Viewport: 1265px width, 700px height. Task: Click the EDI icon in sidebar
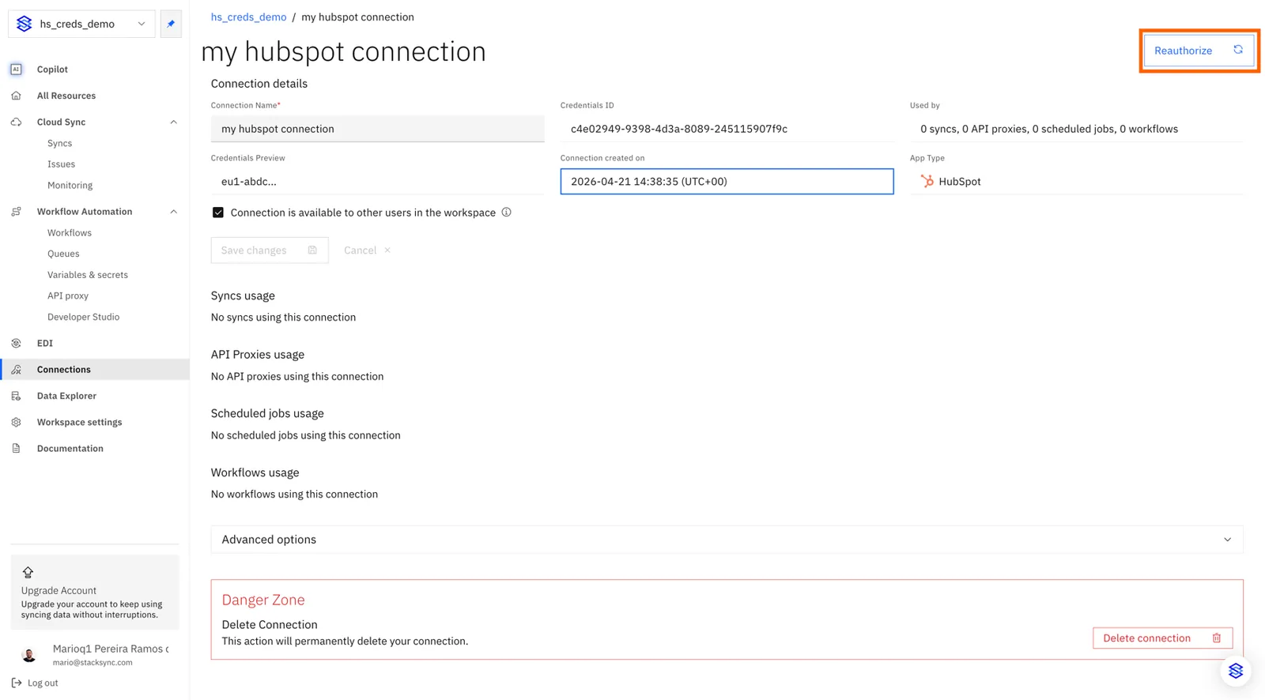coord(16,344)
